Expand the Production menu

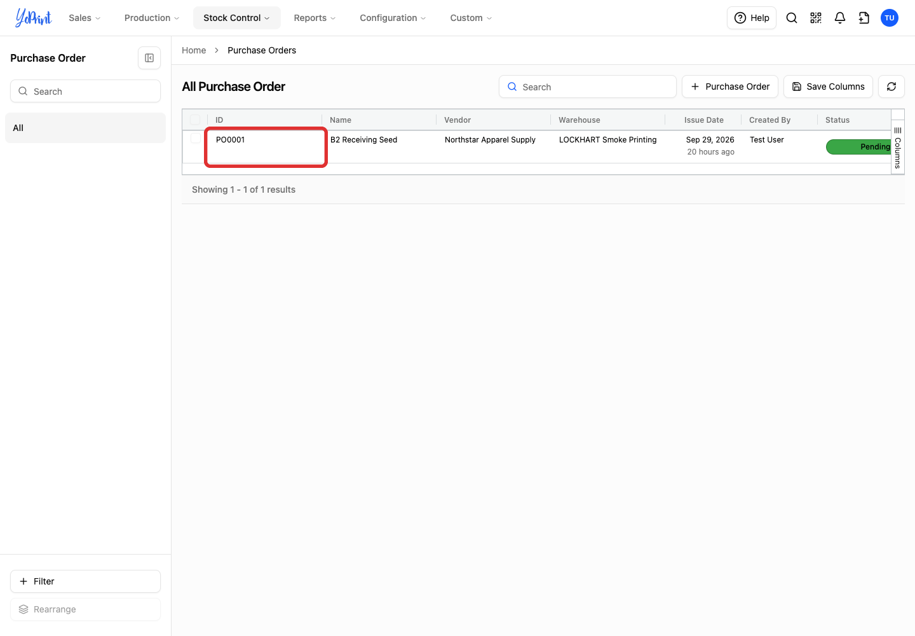pyautogui.click(x=152, y=18)
